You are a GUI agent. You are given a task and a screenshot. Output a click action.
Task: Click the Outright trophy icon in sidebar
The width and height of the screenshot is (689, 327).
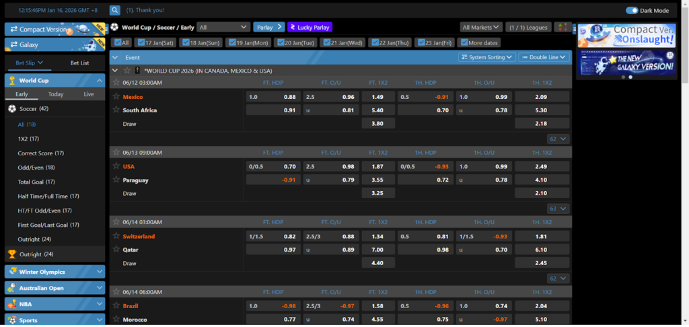coord(11,254)
